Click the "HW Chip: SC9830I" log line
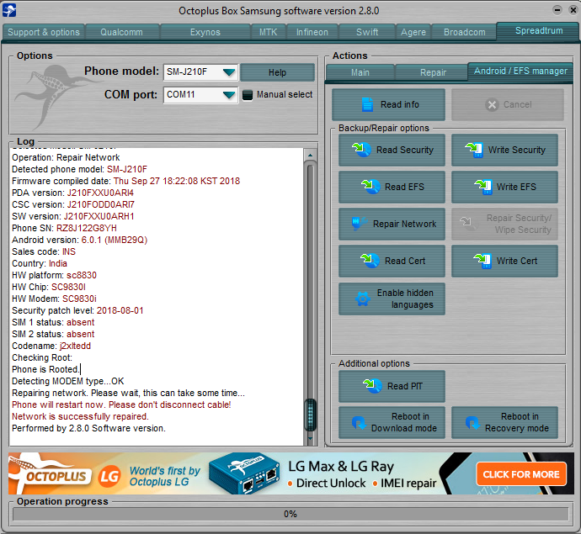This screenshot has width=581, height=534. click(49, 287)
